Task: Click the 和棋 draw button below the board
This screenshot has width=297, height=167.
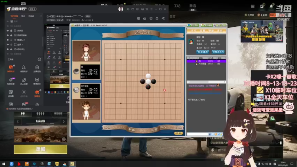Action: click(x=131, y=130)
